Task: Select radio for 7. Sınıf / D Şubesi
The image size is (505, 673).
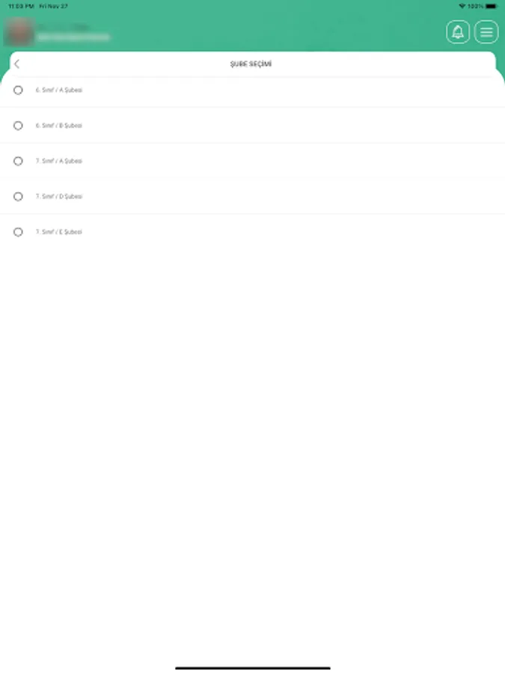Action: pos(18,197)
